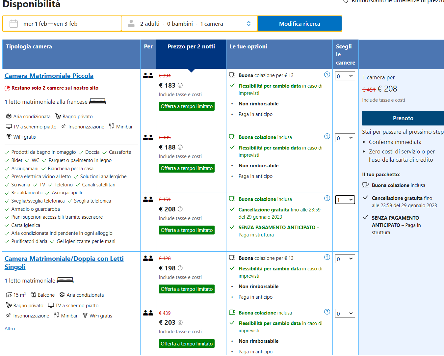This screenshot has width=444, height=356.
Task: Click info icon next to € 183 price
Action: tap(180, 85)
